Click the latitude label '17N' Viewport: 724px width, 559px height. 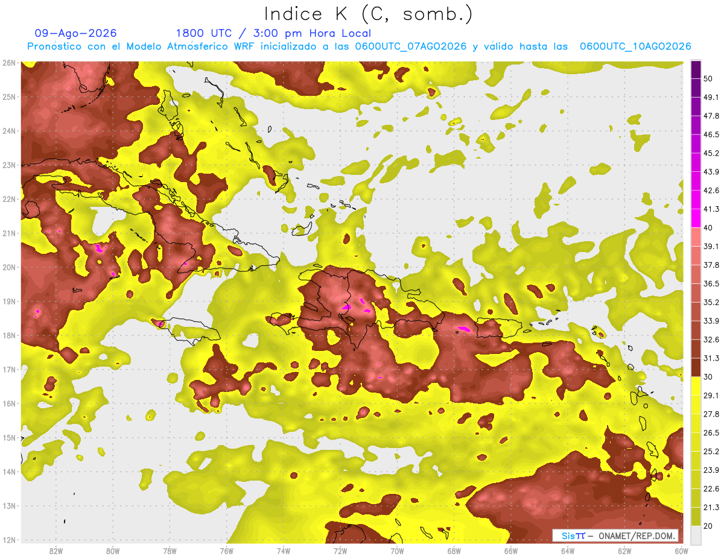pyautogui.click(x=9, y=370)
